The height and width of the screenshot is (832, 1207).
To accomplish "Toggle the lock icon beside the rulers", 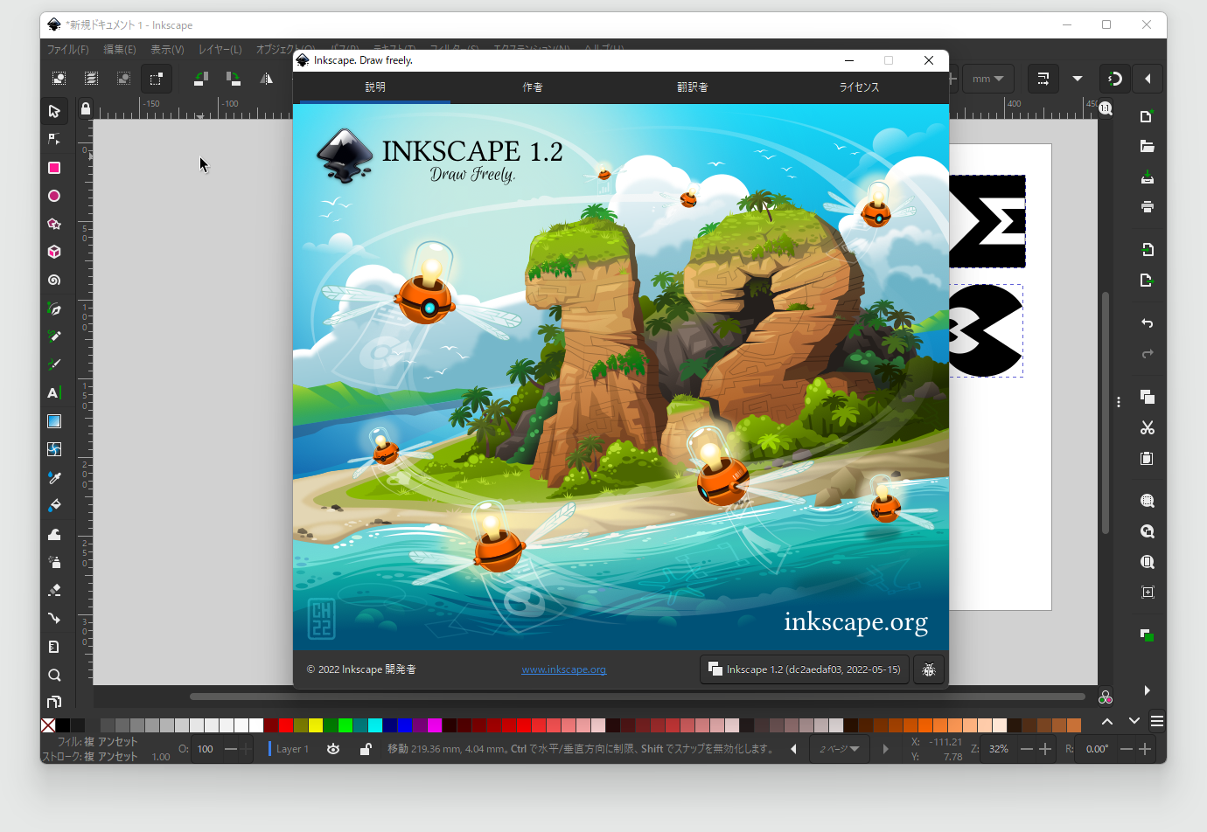I will 85,110.
